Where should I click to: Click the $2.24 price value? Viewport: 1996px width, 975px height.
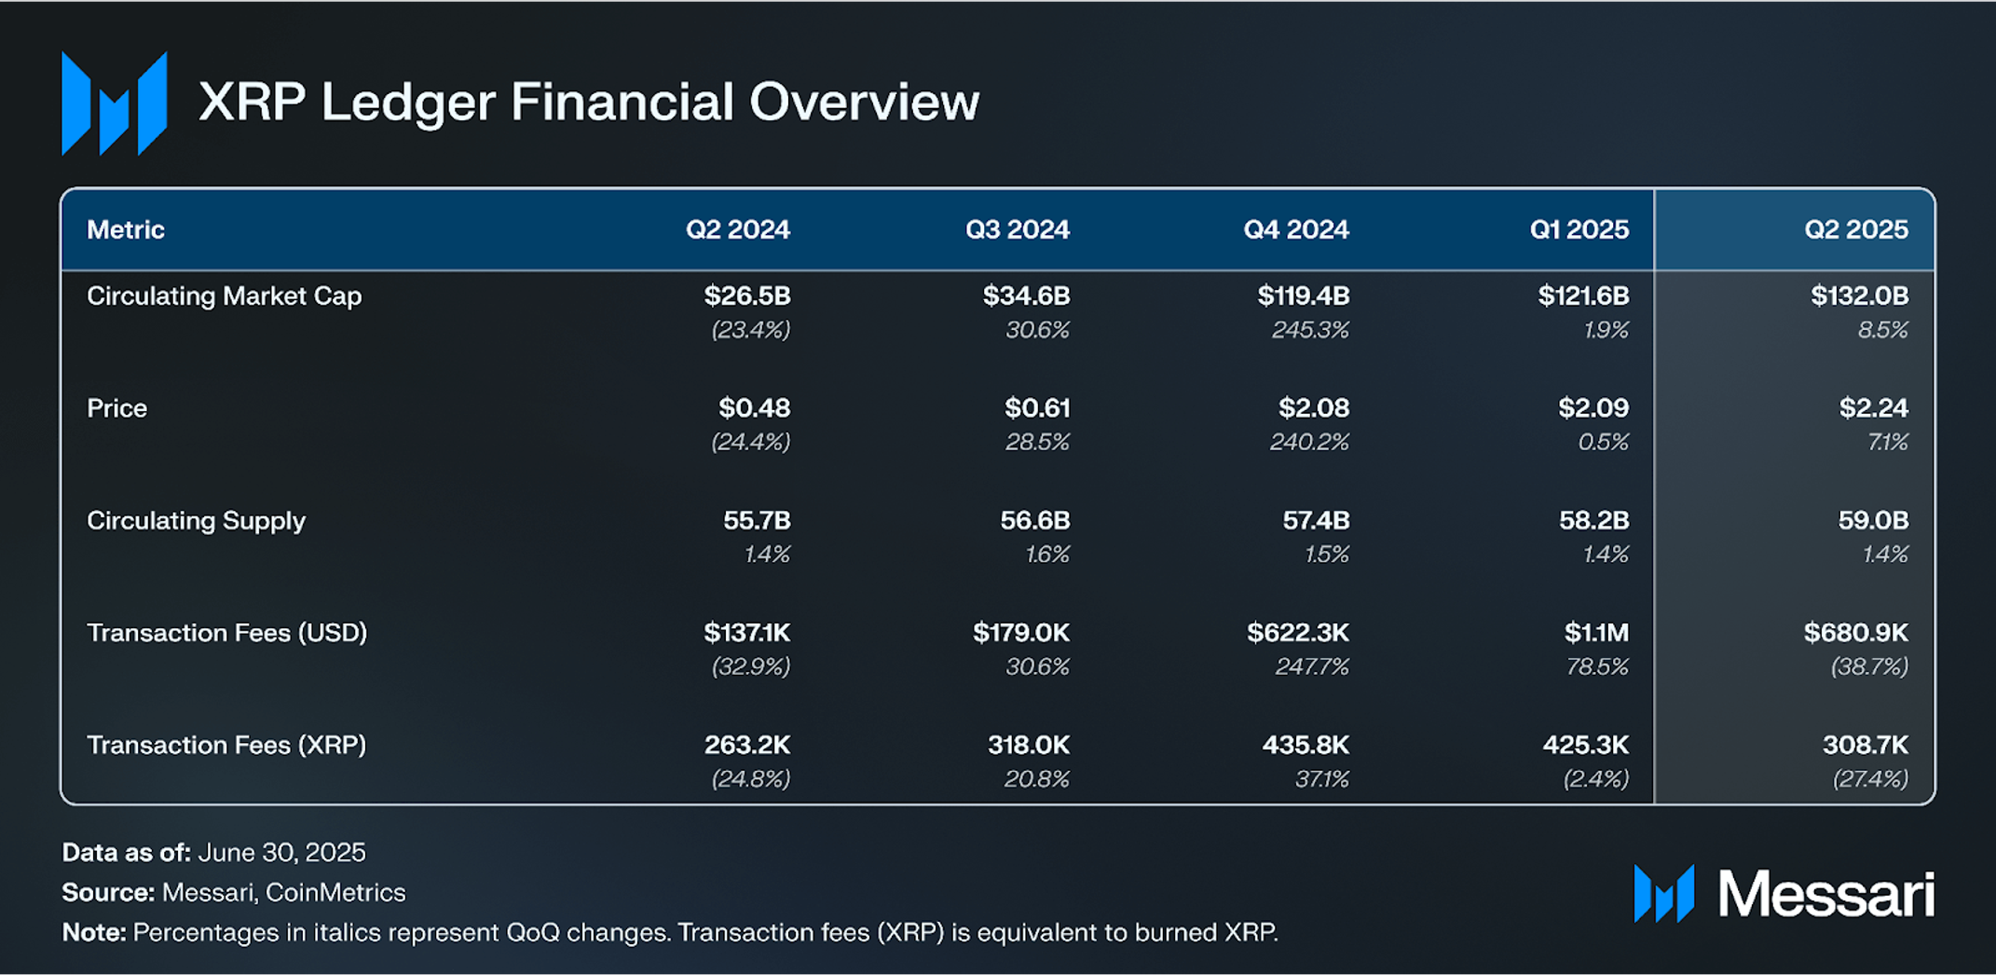tap(1873, 408)
